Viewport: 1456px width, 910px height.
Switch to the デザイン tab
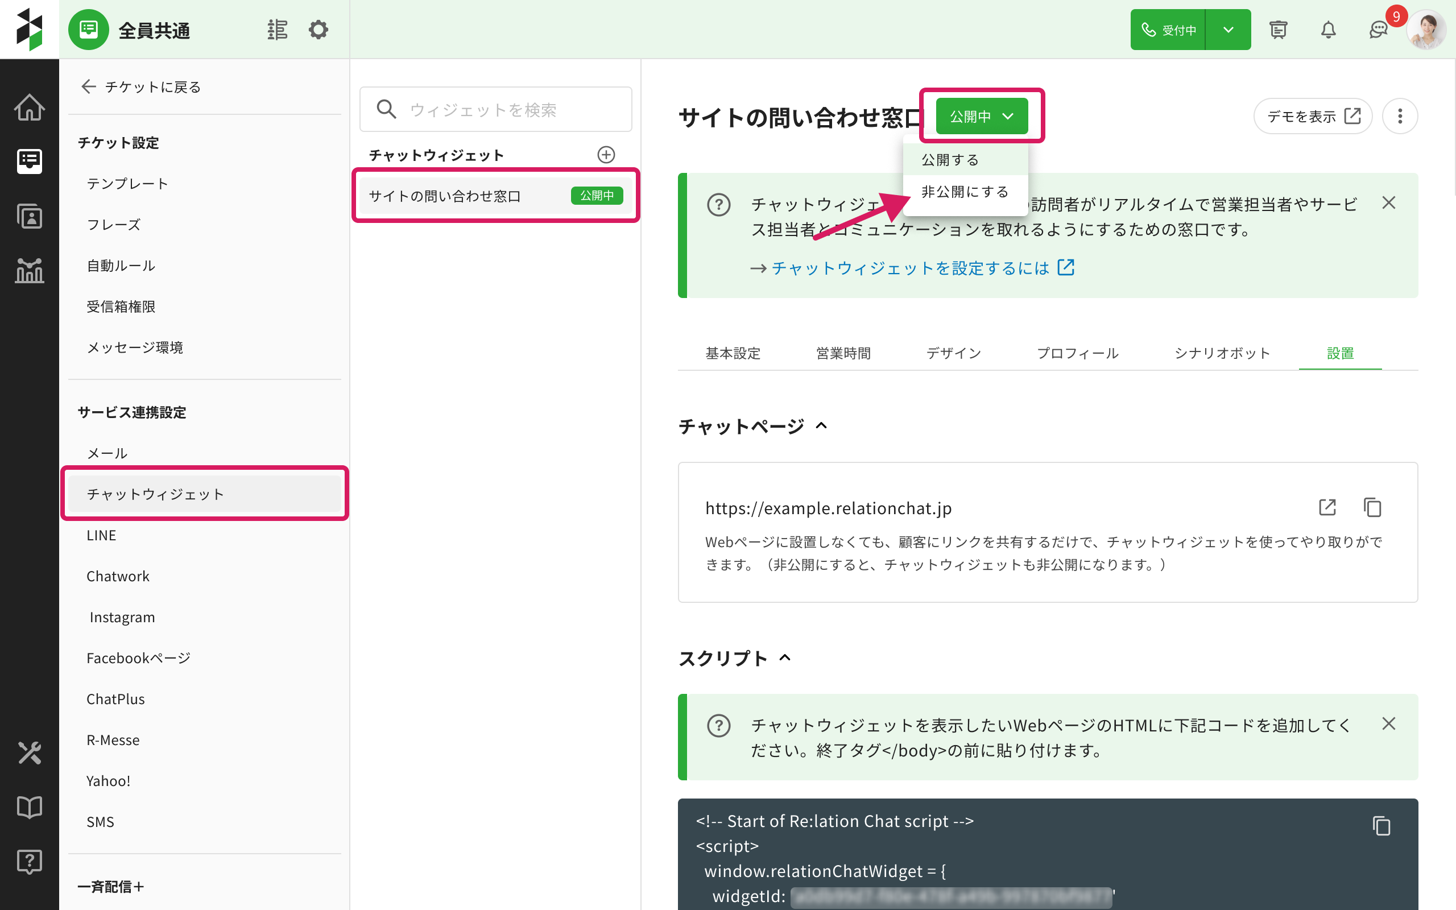click(954, 353)
